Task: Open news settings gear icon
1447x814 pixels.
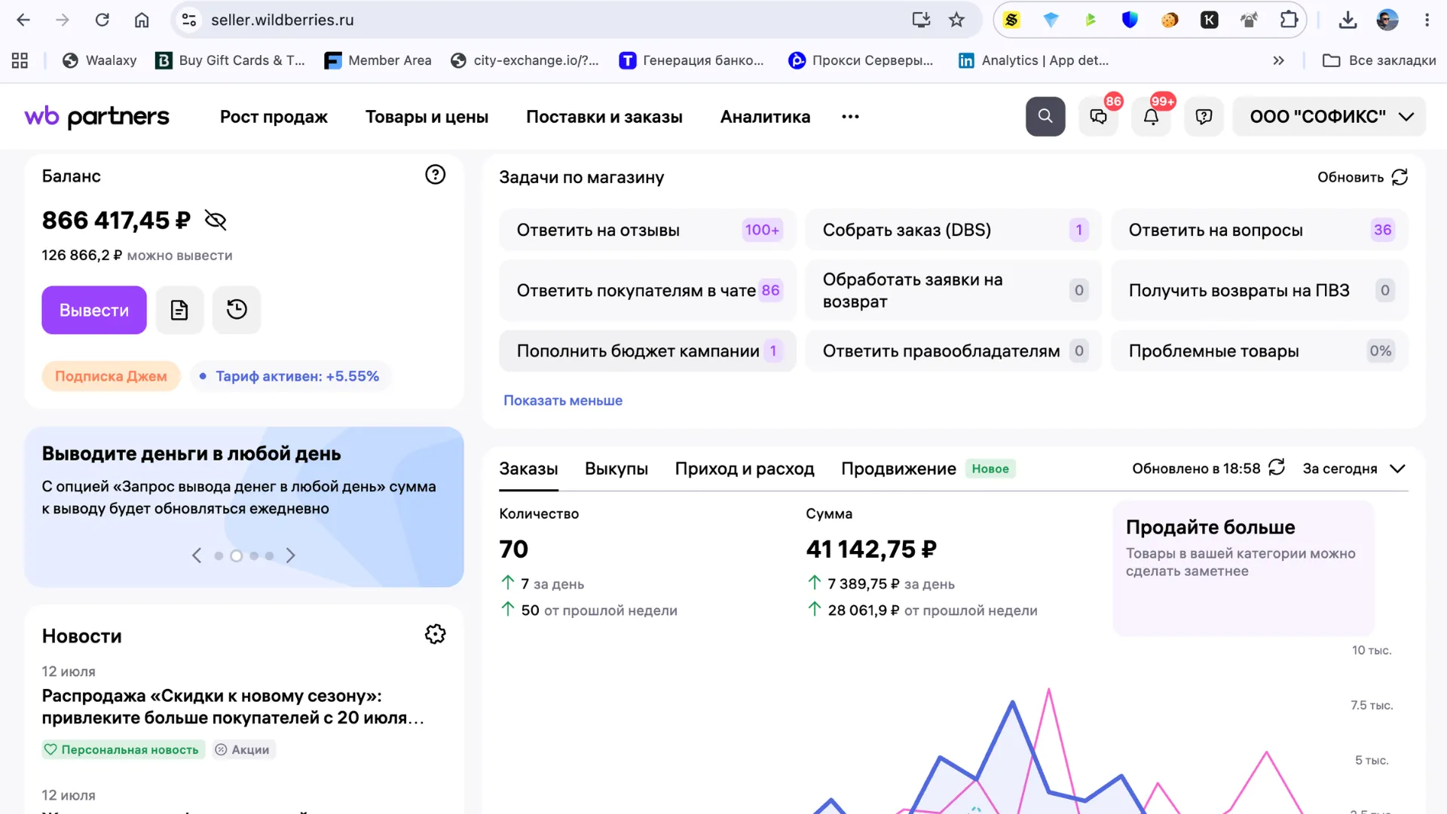Action: pyautogui.click(x=435, y=635)
